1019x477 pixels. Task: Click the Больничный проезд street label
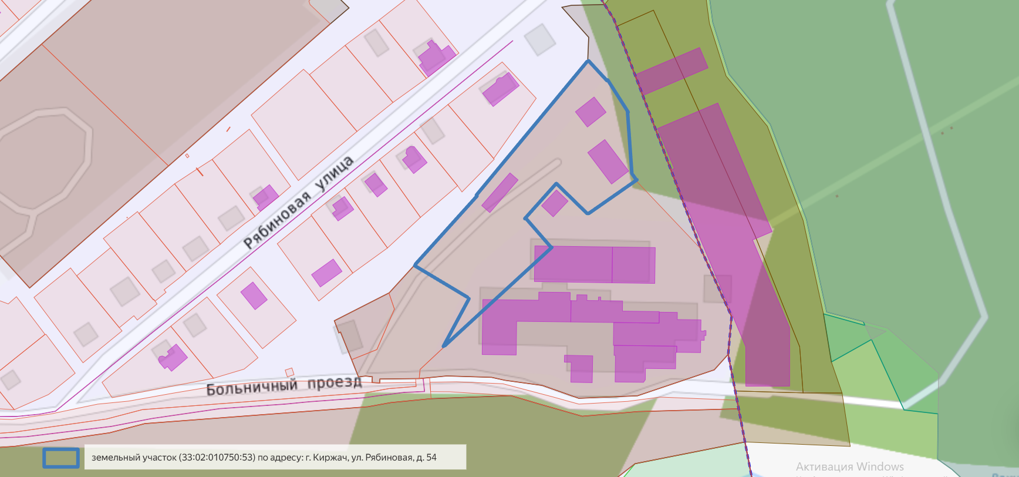(284, 385)
